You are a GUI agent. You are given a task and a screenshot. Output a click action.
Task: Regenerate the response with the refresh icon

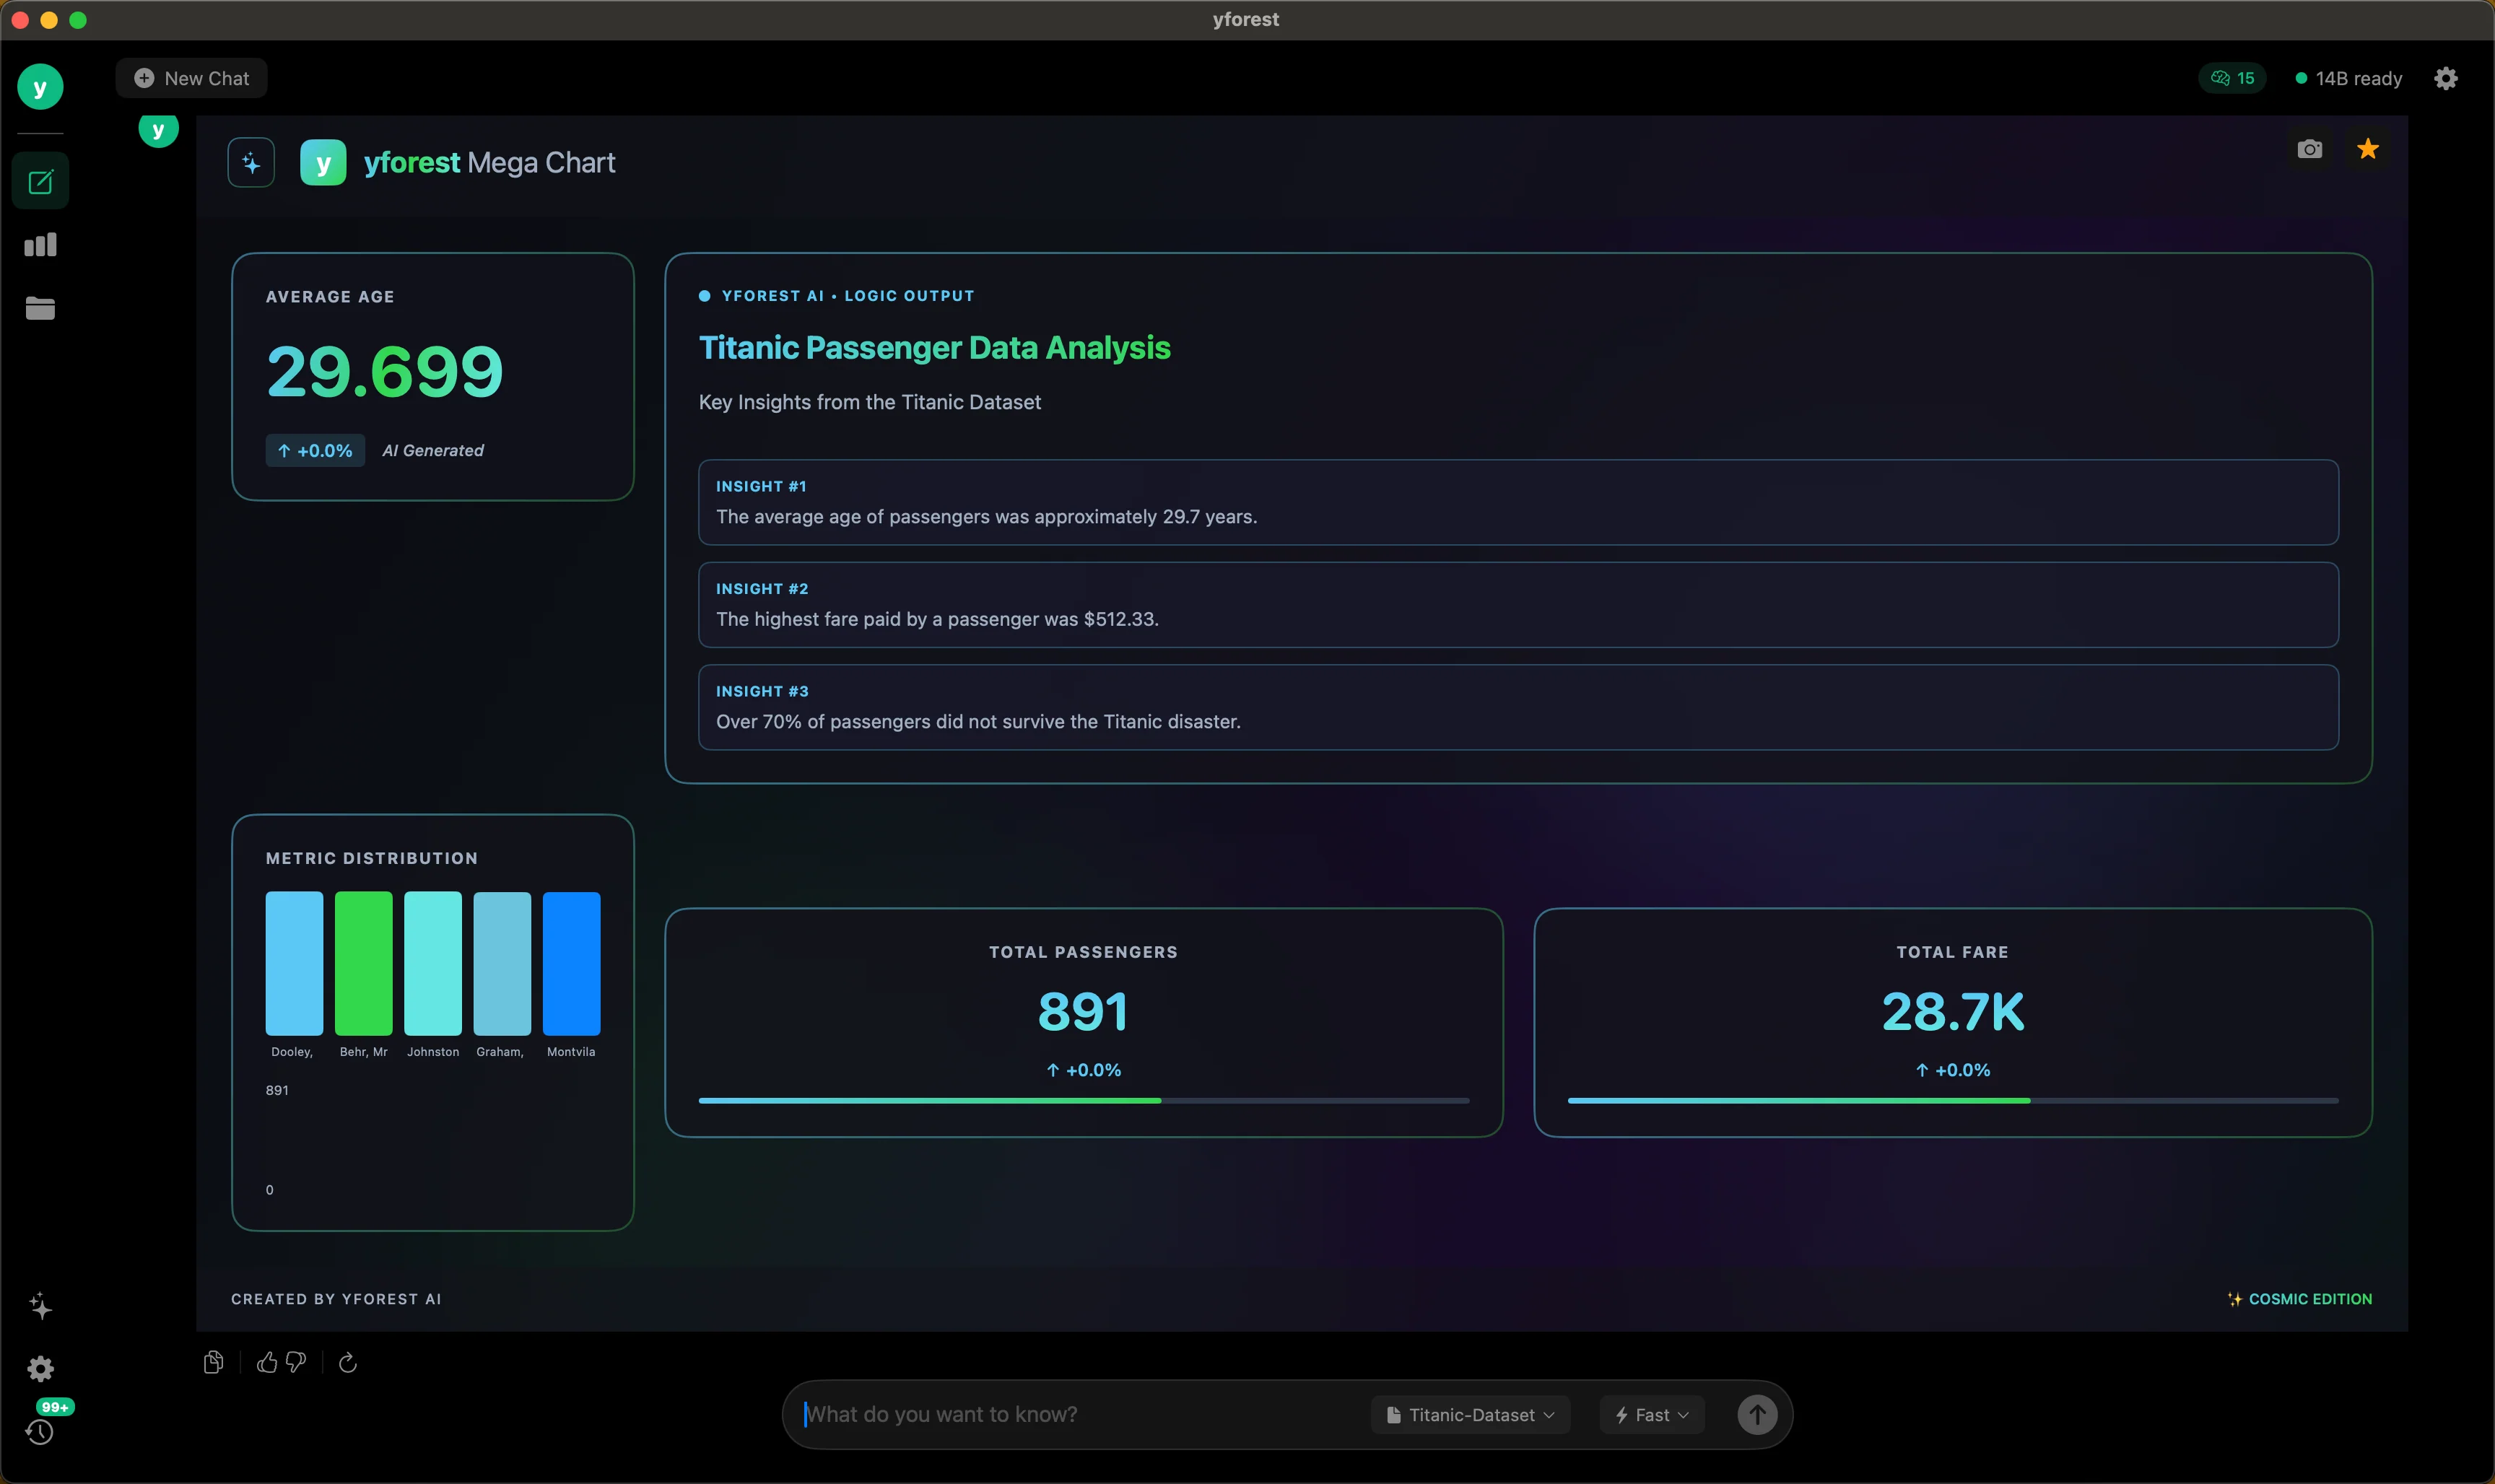[348, 1362]
